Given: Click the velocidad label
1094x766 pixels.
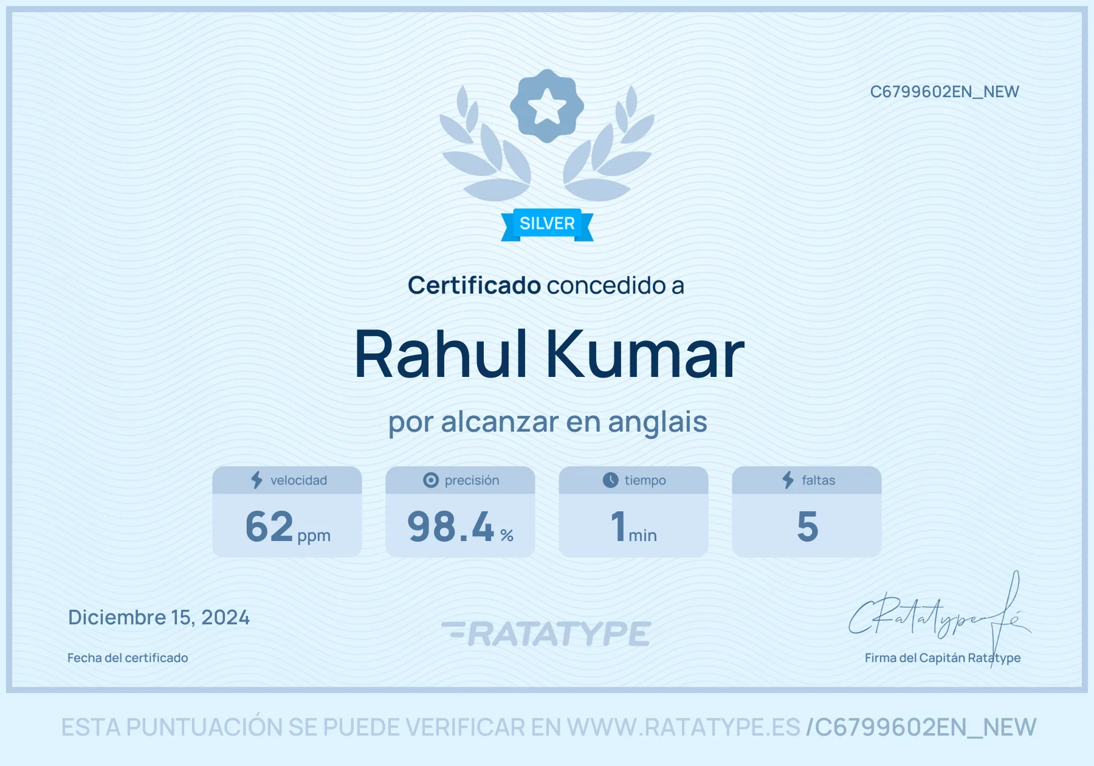Looking at the screenshot, I should click(298, 480).
